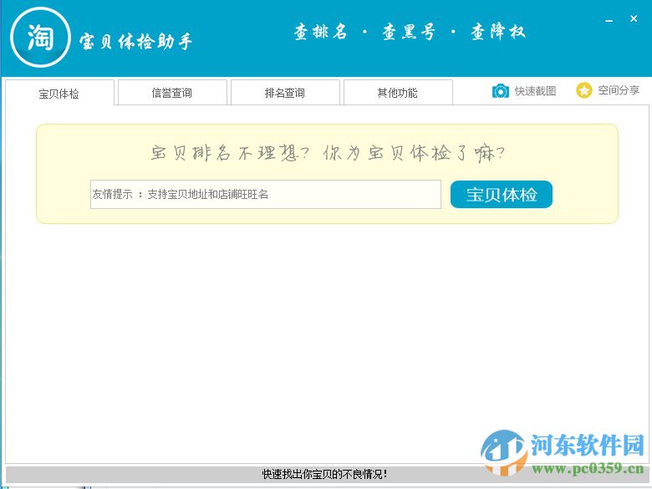Image resolution: width=652 pixels, height=489 pixels.
Task: Click the 查排名 header text
Action: (321, 32)
